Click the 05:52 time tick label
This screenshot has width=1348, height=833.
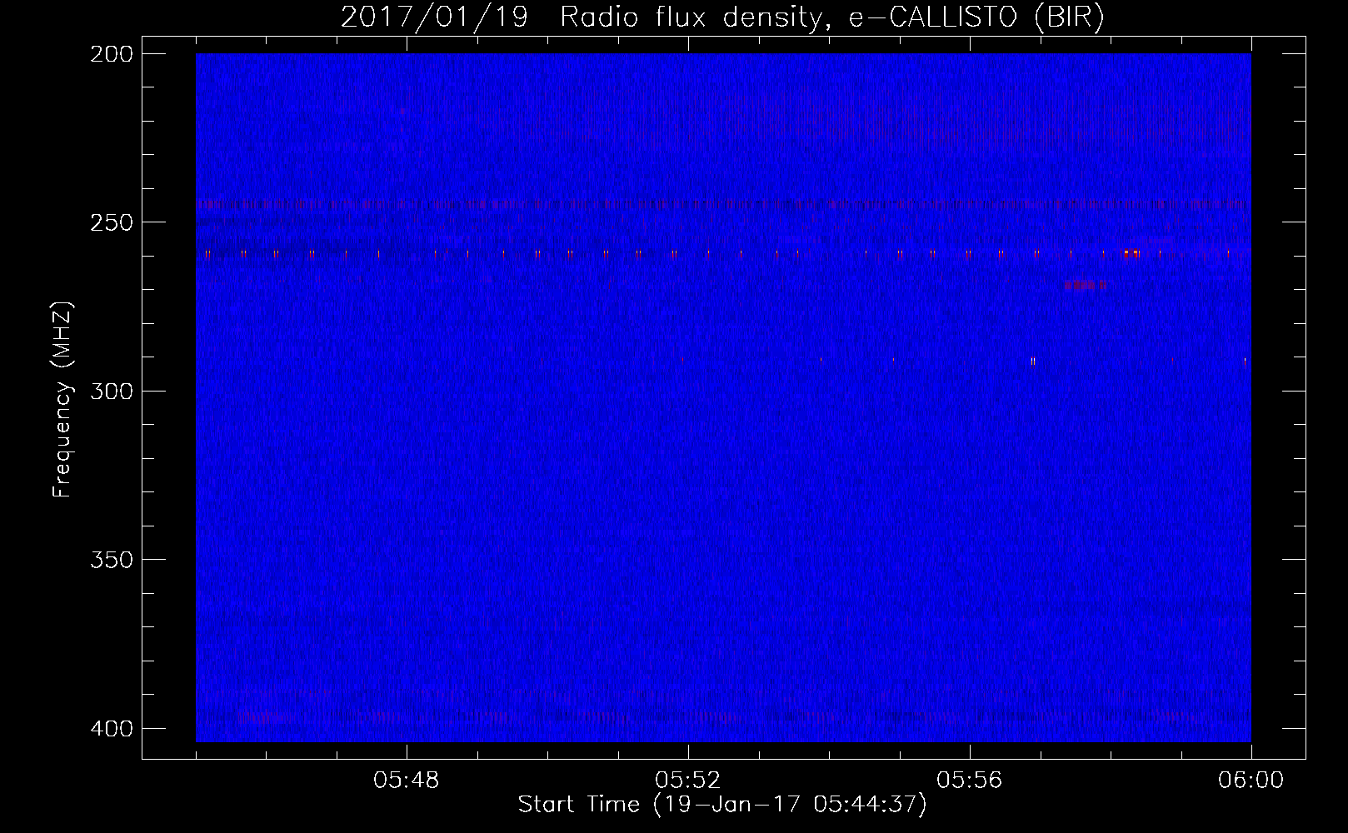tap(688, 781)
